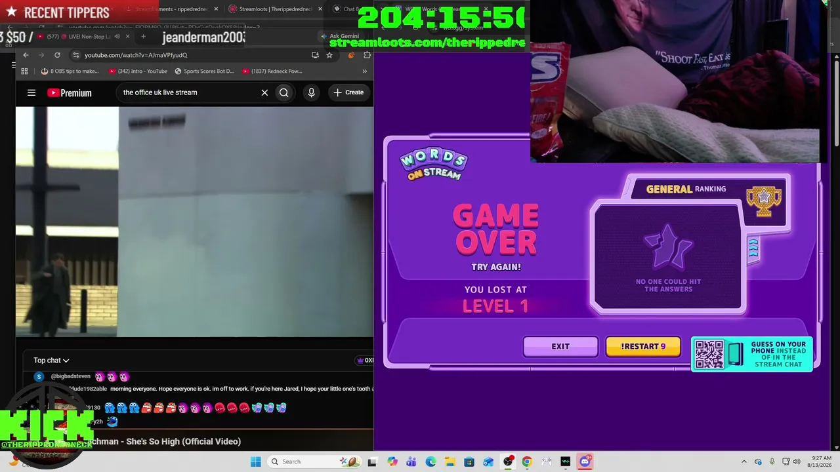
Task: Close the Streamloots tab
Action: click(x=320, y=9)
